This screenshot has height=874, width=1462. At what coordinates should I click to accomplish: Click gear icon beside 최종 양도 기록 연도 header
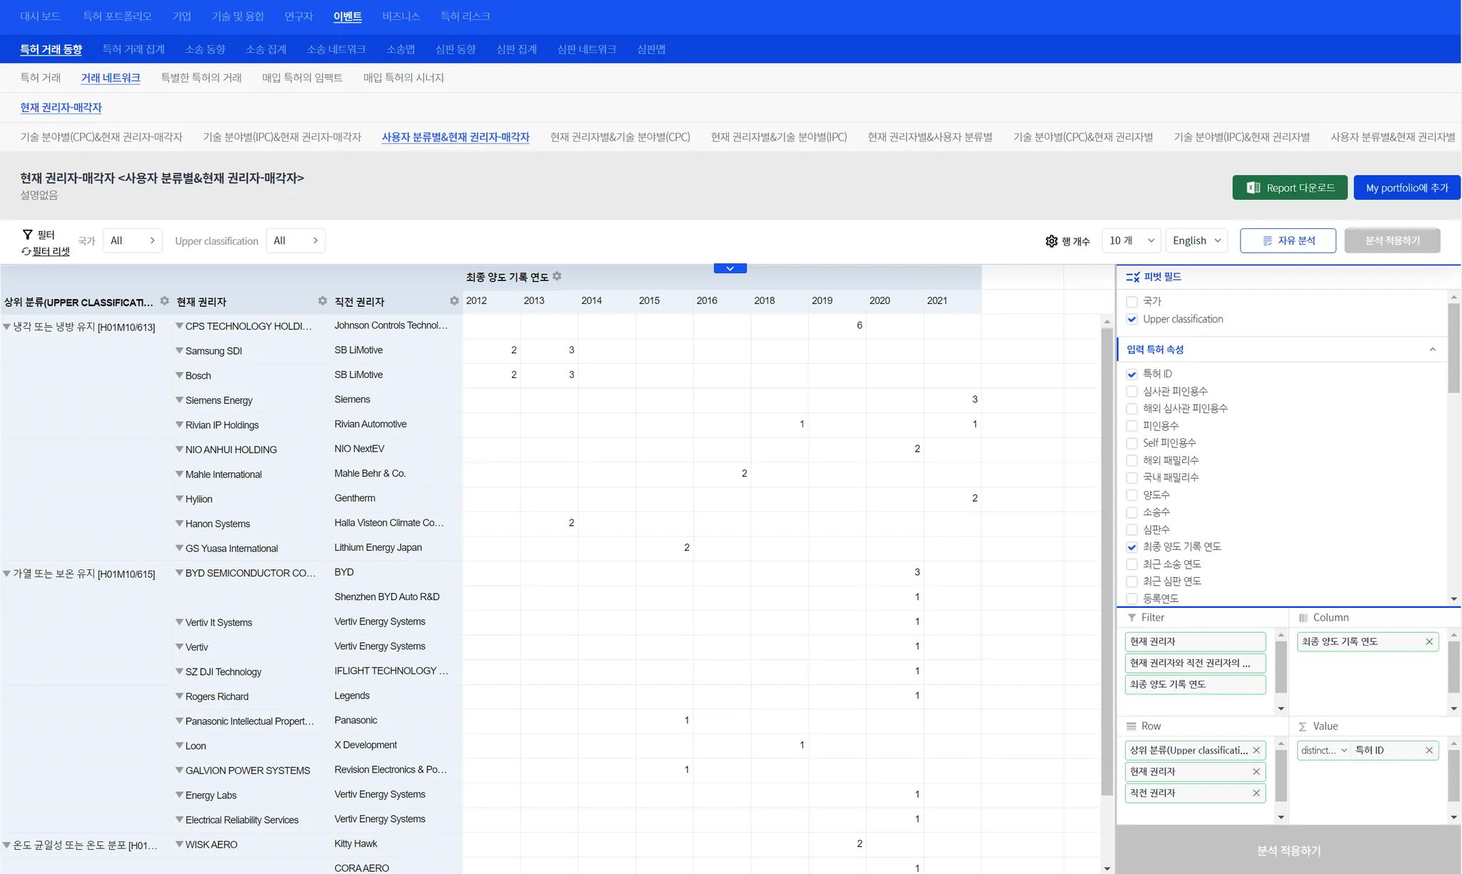[x=558, y=276]
